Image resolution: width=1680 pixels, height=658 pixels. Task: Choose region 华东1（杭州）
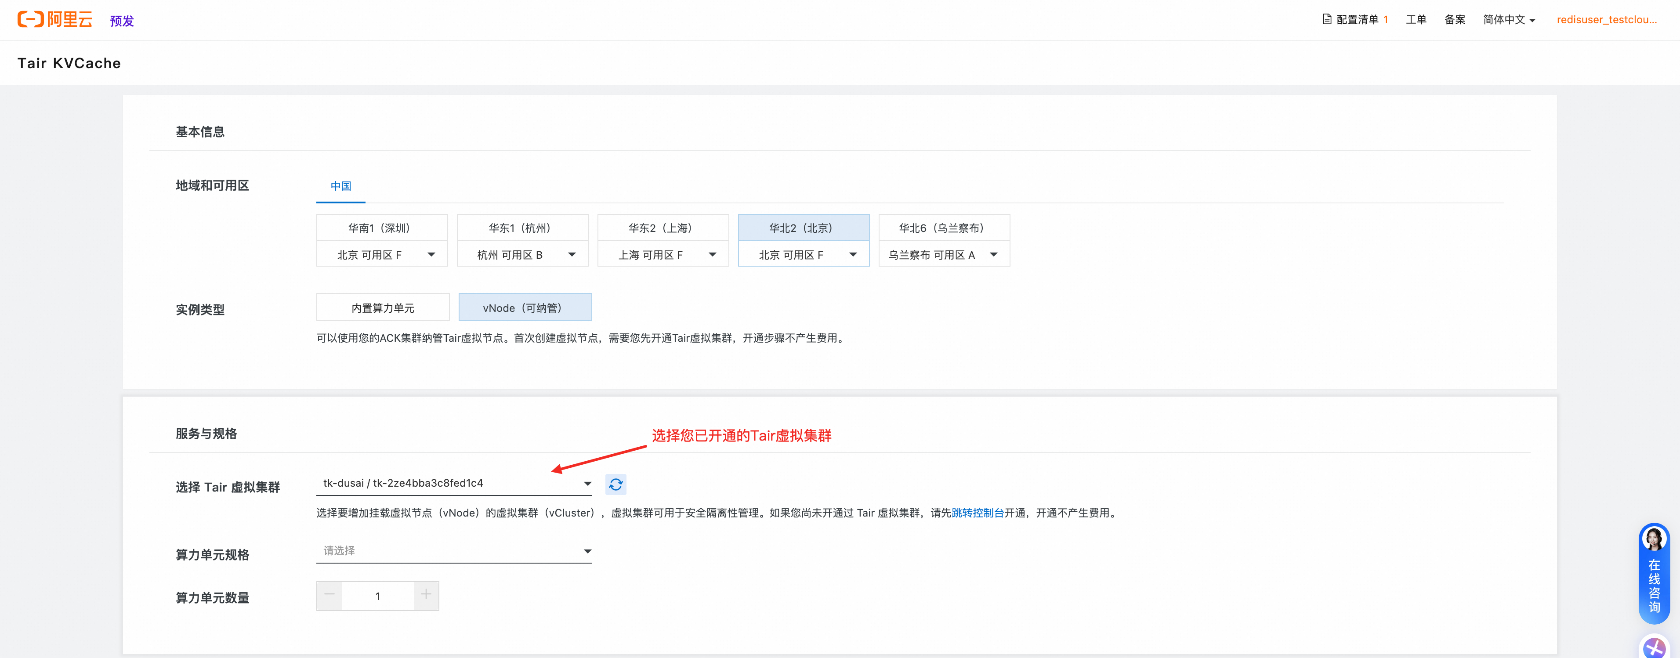point(522,228)
